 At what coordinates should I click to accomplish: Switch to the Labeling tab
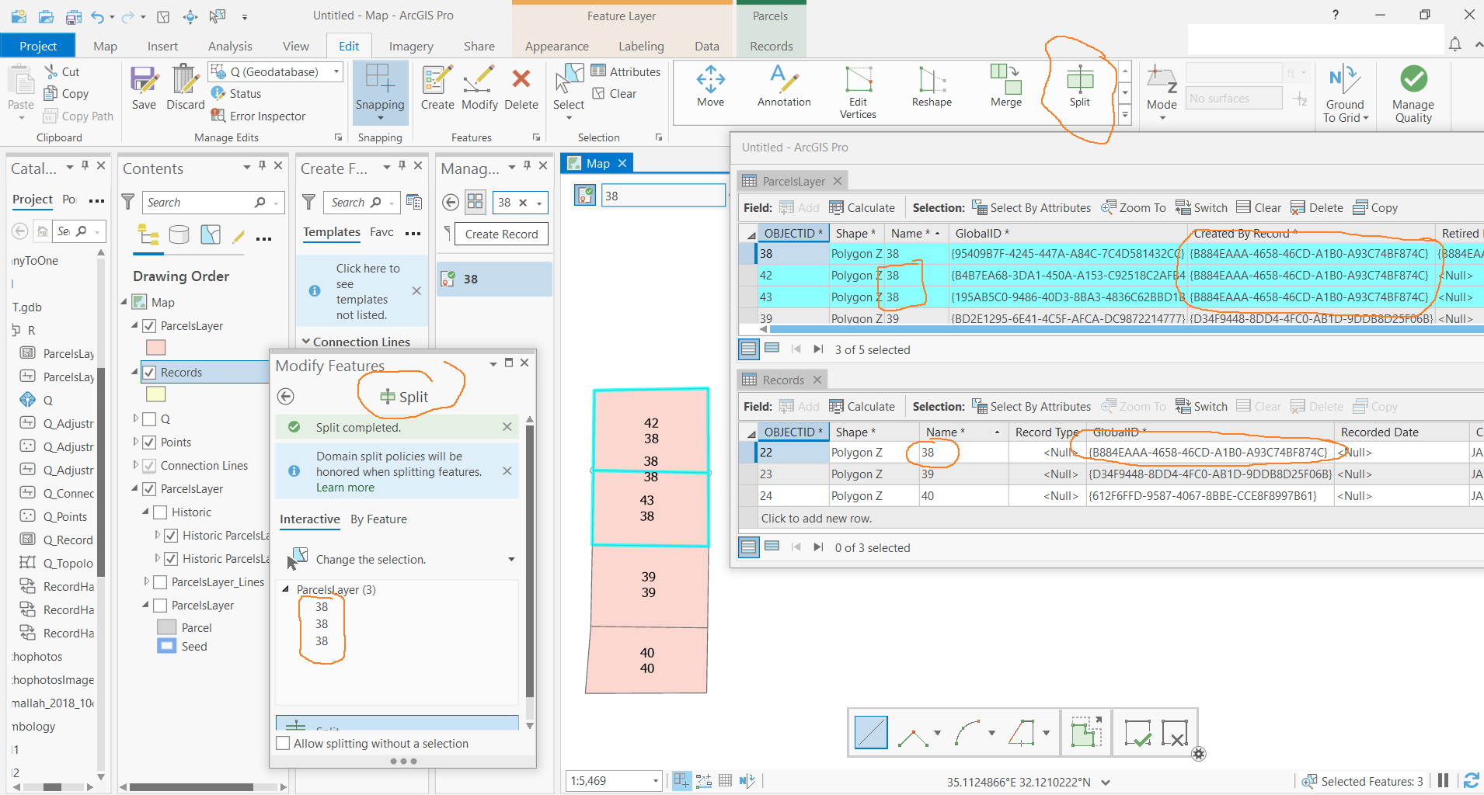tap(641, 46)
